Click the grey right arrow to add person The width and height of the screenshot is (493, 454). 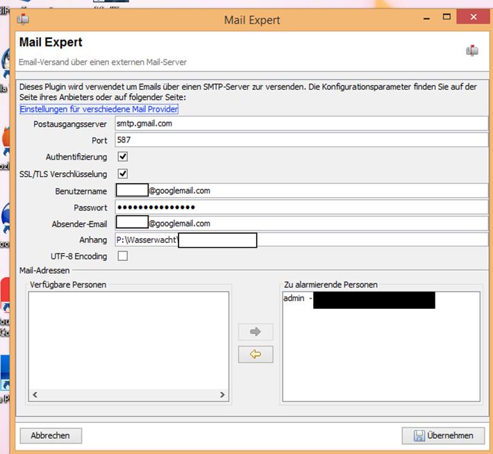point(255,332)
